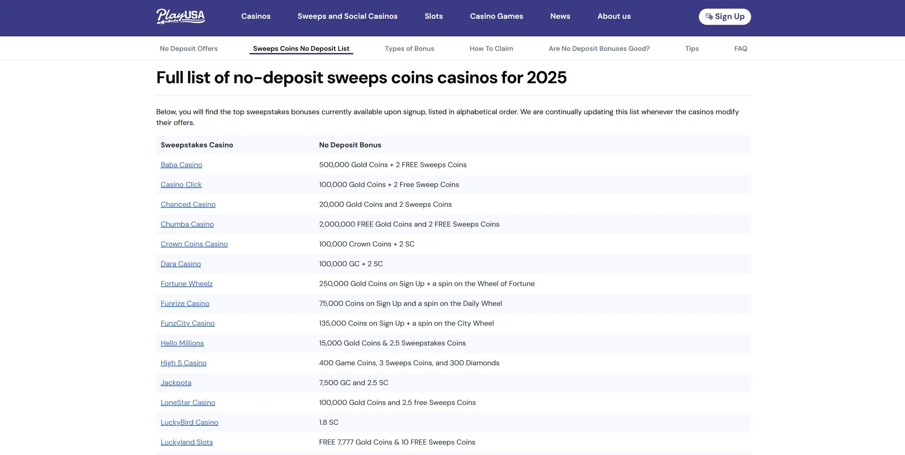
Task: Open the Casino Games menu
Action: 496,16
